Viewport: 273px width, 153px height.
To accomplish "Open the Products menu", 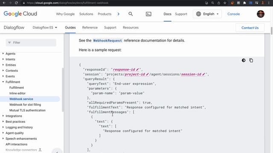I will [x=105, y=14].
